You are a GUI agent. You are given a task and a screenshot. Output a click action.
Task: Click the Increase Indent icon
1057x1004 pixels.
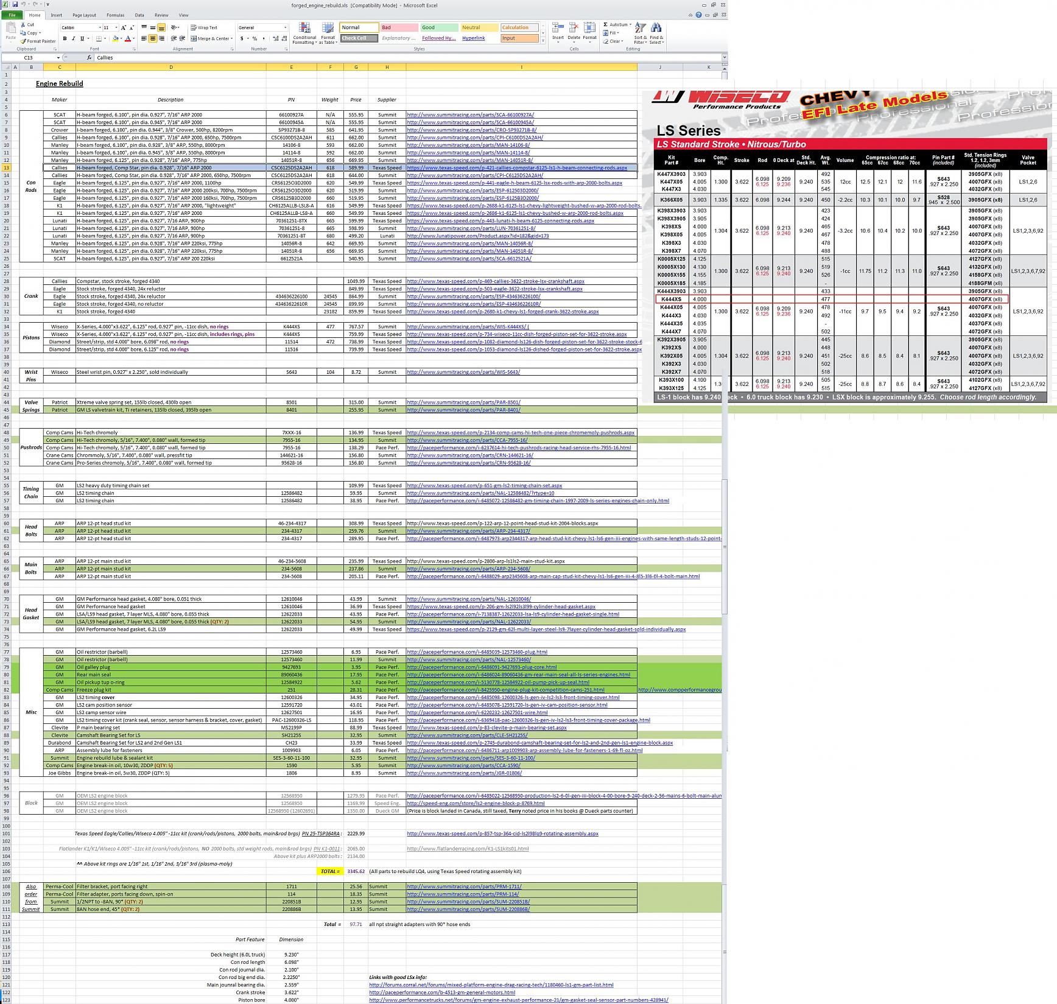(182, 38)
